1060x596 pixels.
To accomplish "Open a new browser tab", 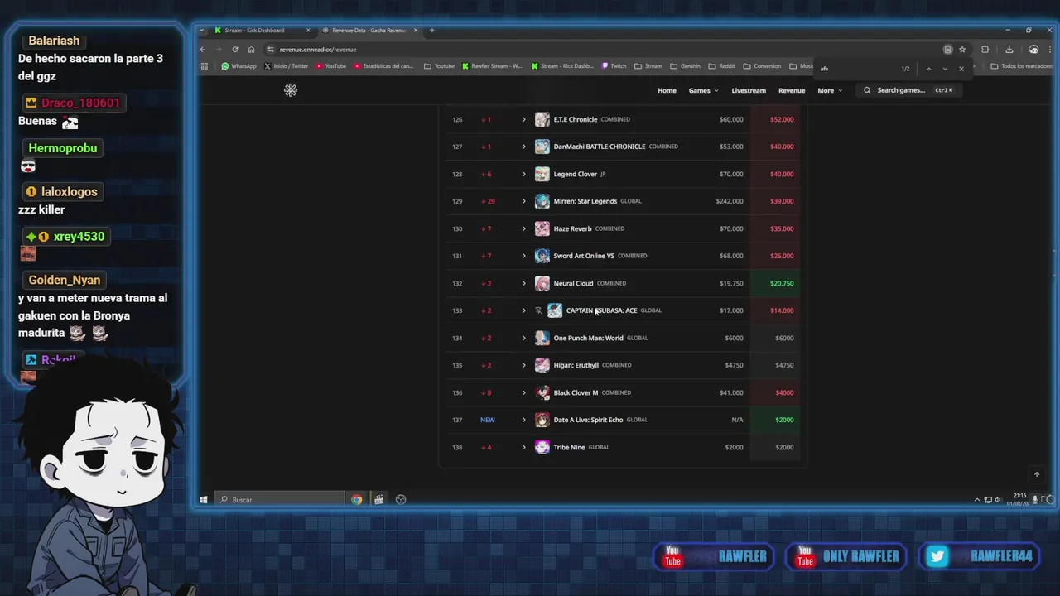I will [x=431, y=31].
